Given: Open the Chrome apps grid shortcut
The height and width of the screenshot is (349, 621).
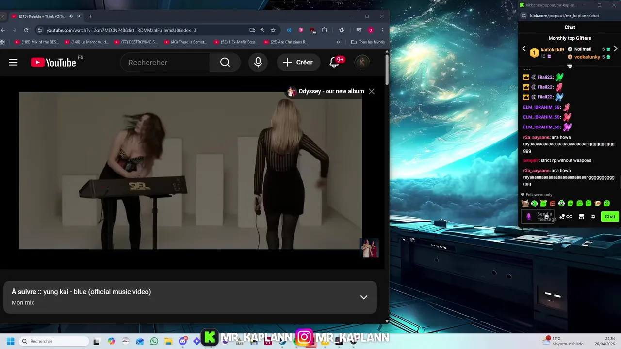Looking at the screenshot, I should (x=3, y=42).
